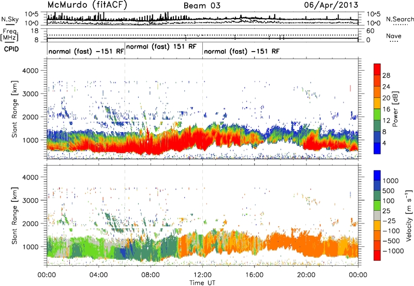Click the 04:00 time tick label
Image resolution: width=414 pixels, height=286 pixels.
pos(98,275)
